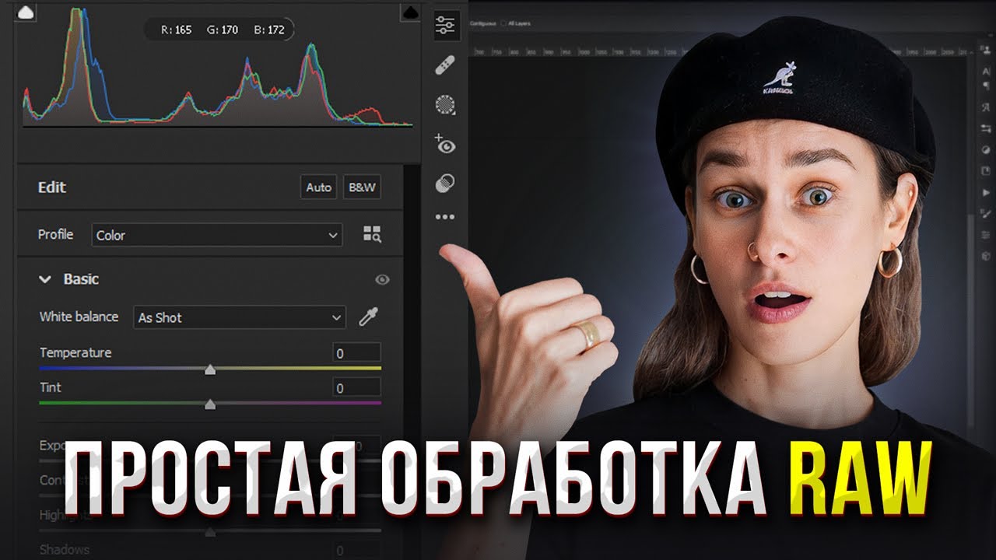Open the Presets overlapping-circles icon

[445, 184]
